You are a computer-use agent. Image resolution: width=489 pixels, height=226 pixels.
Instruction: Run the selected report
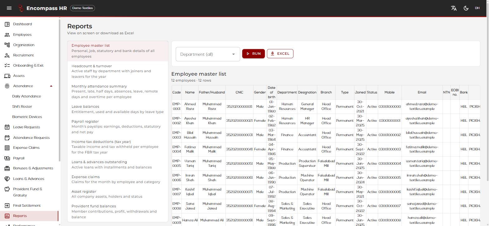click(253, 54)
